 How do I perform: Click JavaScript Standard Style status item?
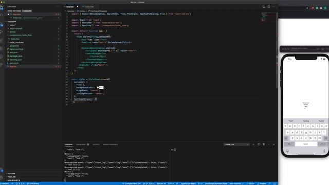[x=216, y=184]
